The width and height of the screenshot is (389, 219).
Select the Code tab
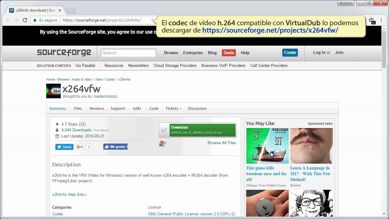154,108
